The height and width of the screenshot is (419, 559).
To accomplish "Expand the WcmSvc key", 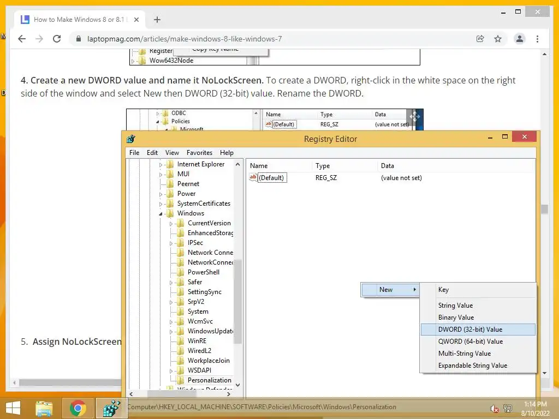I will click(171, 322).
